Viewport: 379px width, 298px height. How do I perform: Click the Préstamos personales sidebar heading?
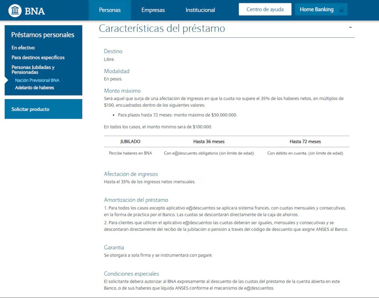pos(43,35)
